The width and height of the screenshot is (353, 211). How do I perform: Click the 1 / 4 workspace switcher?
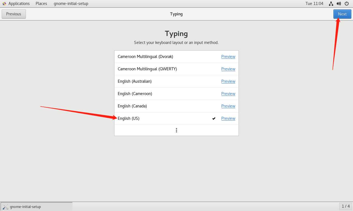346,206
